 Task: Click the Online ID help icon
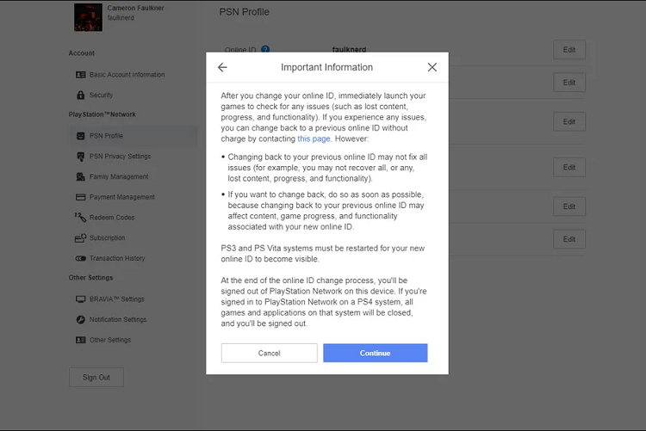click(x=265, y=49)
